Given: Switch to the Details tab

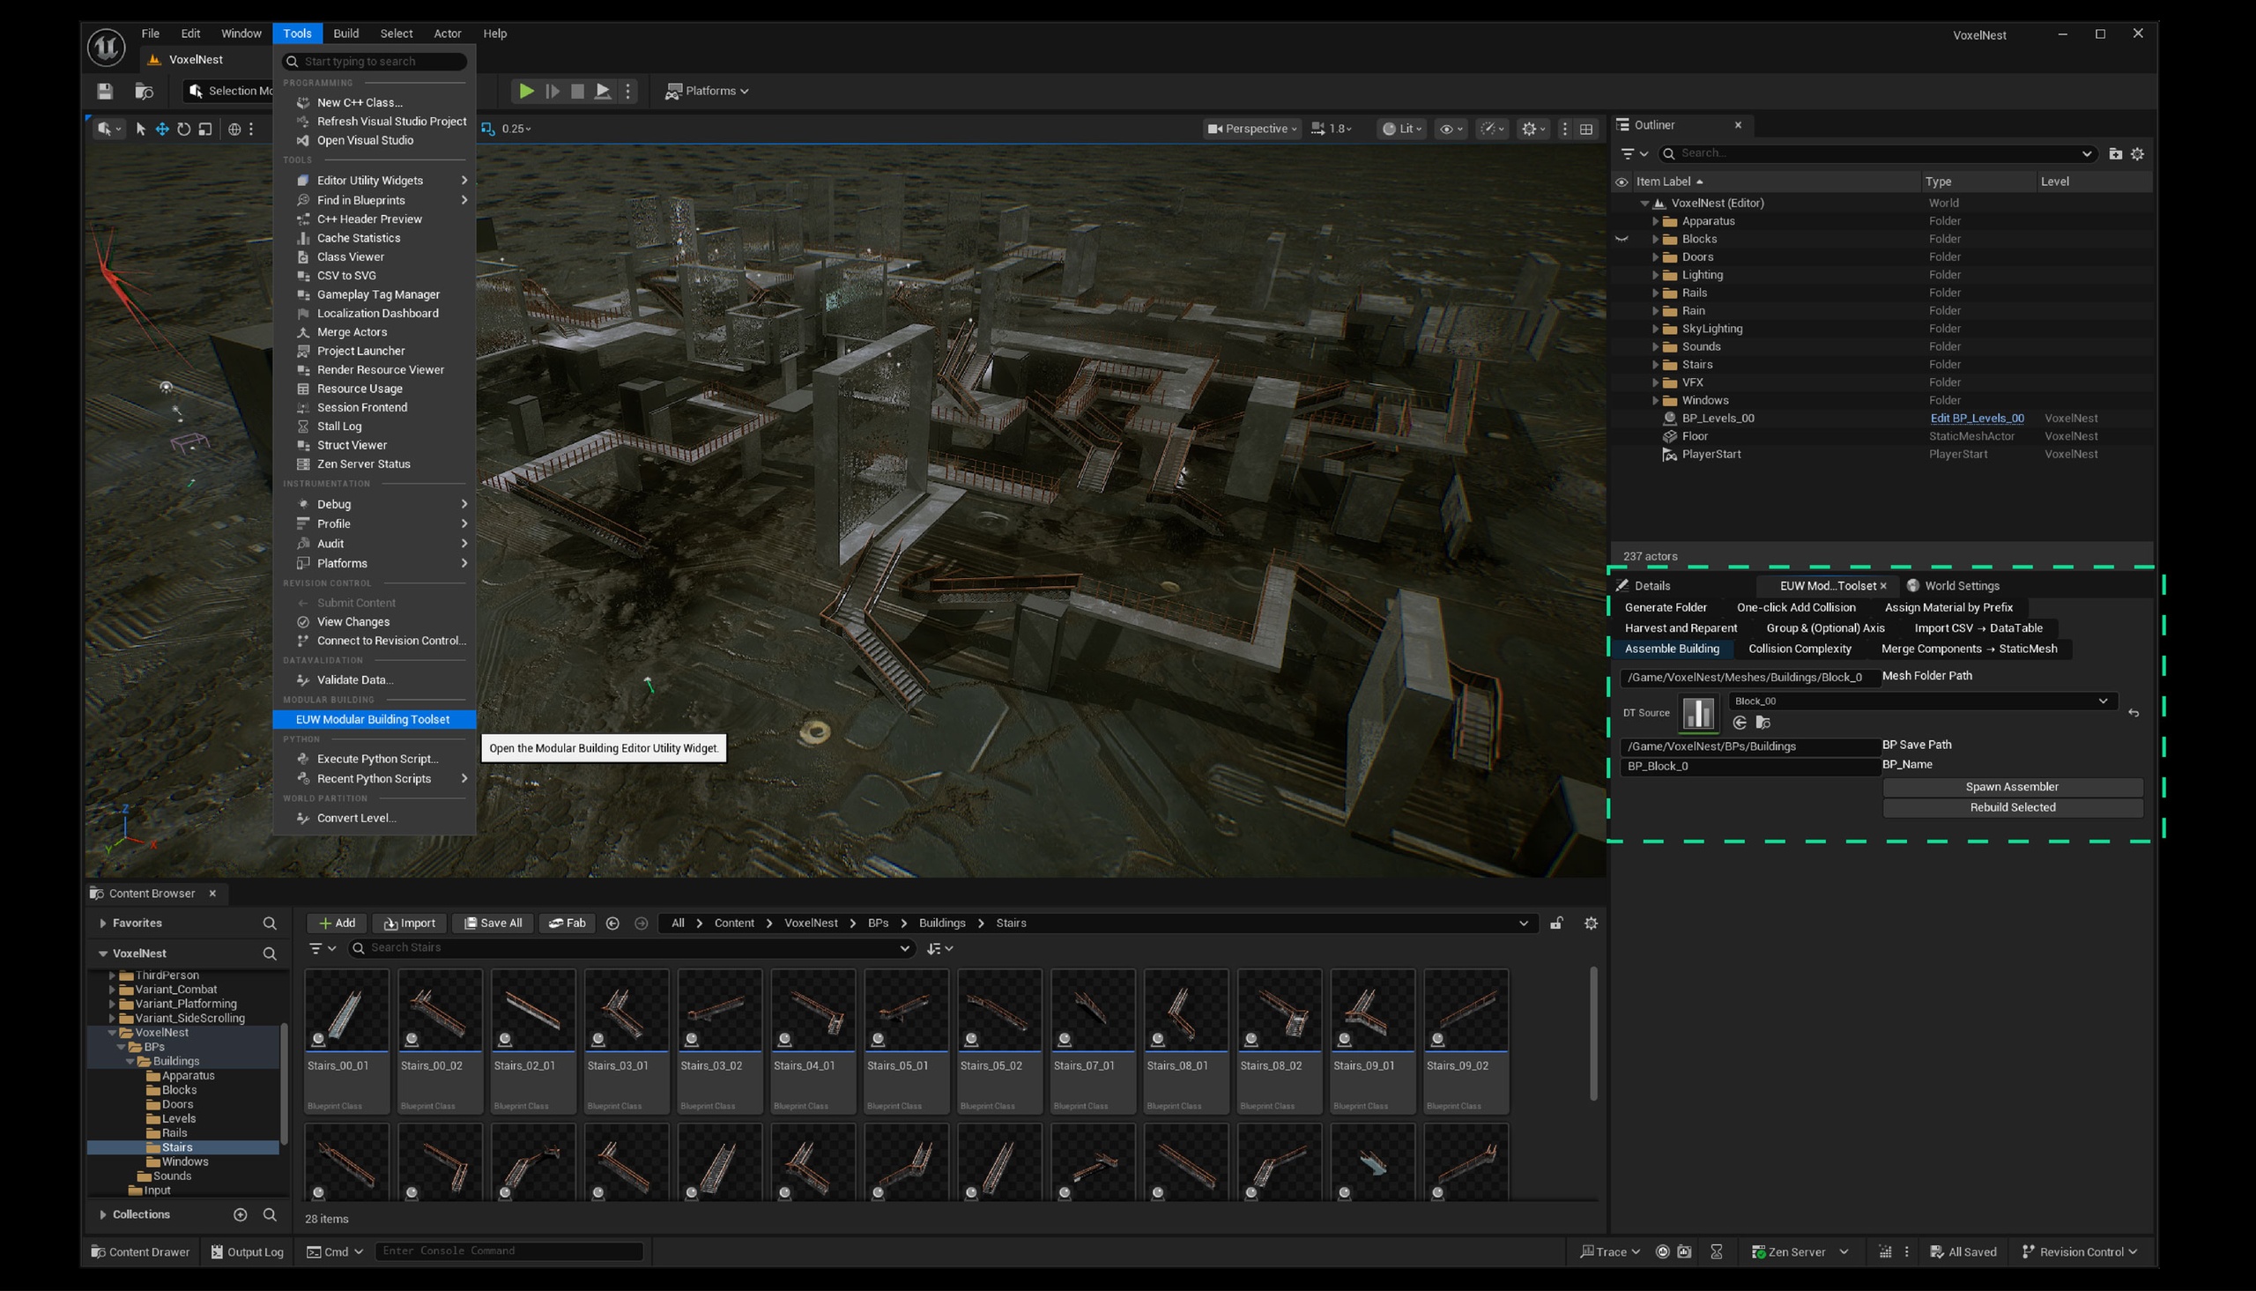Looking at the screenshot, I should [1646, 585].
